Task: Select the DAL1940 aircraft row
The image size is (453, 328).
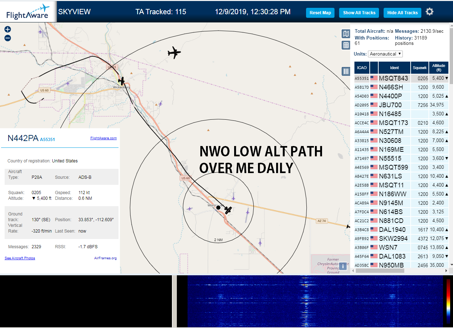Action: click(x=401, y=229)
